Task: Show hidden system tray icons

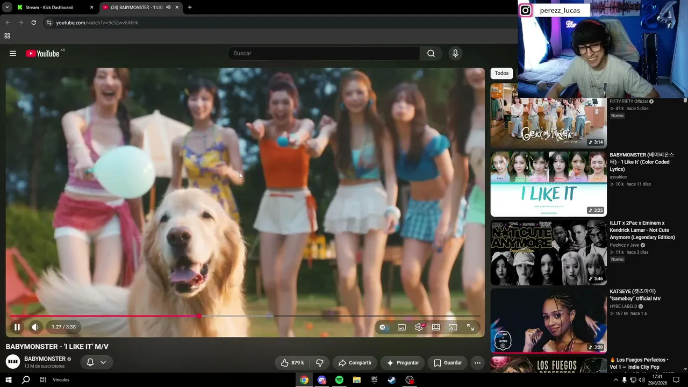Action: [x=615, y=380]
